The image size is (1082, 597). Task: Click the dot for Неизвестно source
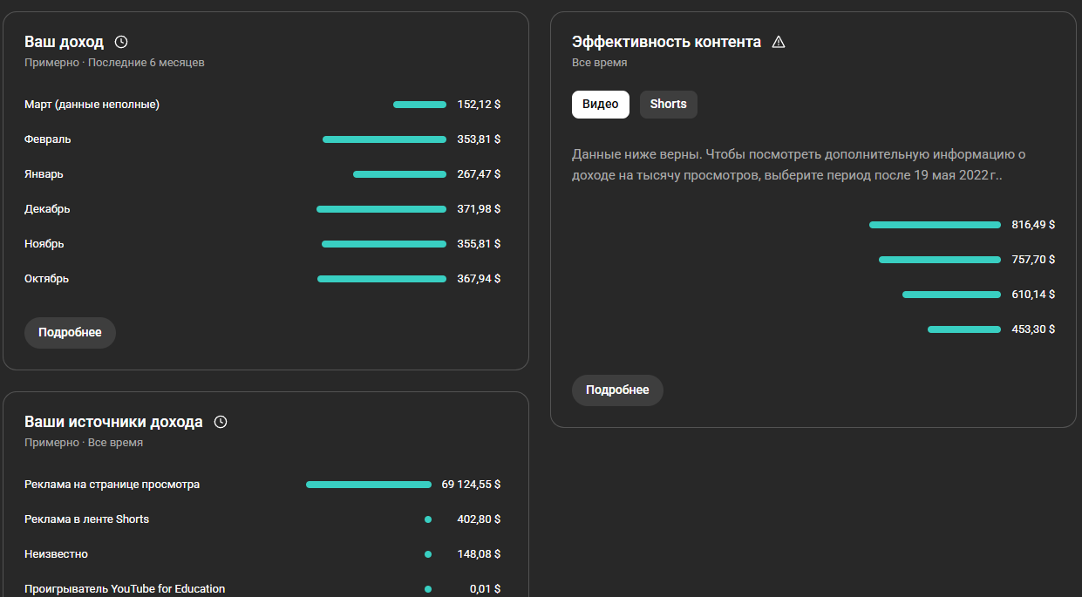pyautogui.click(x=428, y=554)
